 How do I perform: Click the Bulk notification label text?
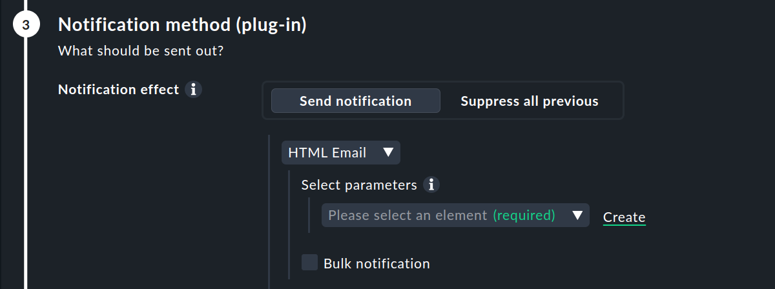(377, 264)
